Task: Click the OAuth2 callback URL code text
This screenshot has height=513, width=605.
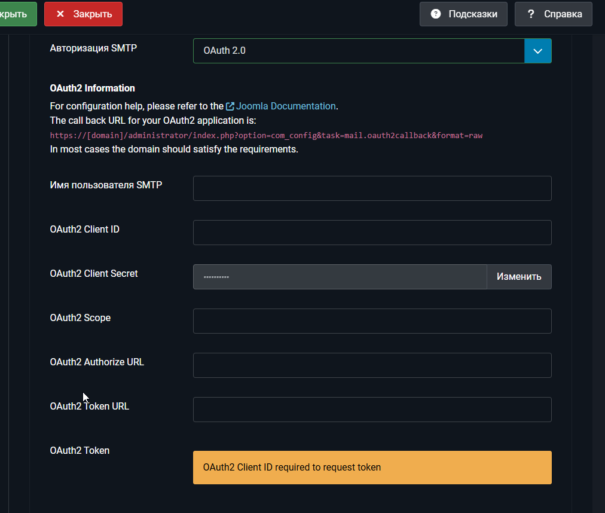Action: click(x=266, y=136)
